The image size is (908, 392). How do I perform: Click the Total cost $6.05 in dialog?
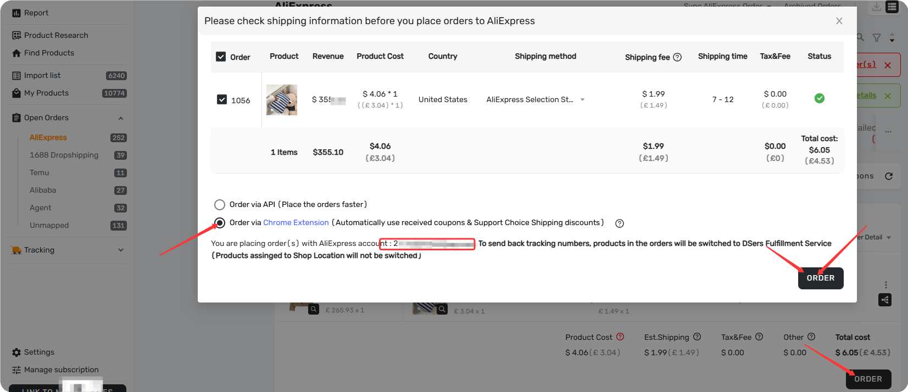(820, 150)
